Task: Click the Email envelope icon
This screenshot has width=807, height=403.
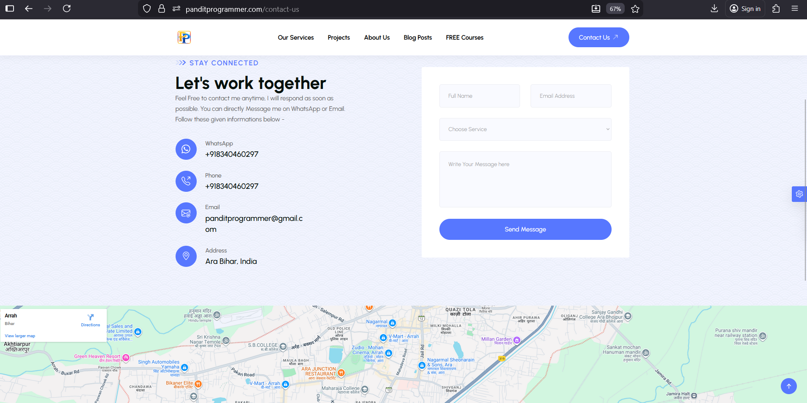Action: point(186,213)
